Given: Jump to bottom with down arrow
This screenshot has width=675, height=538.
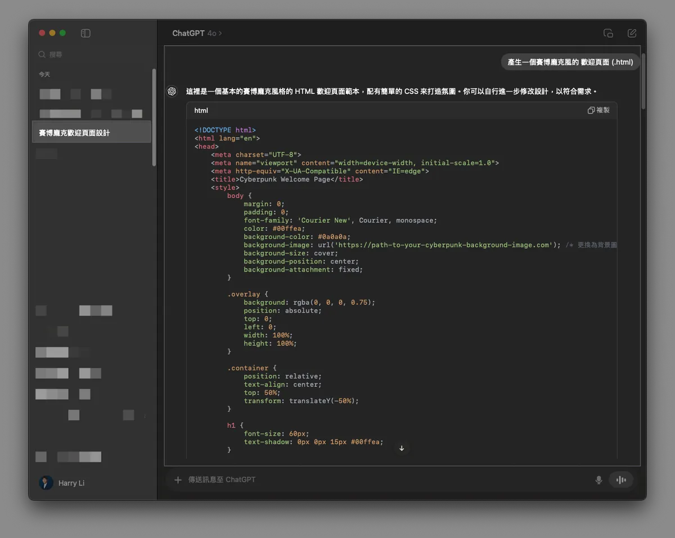Looking at the screenshot, I should click(402, 448).
